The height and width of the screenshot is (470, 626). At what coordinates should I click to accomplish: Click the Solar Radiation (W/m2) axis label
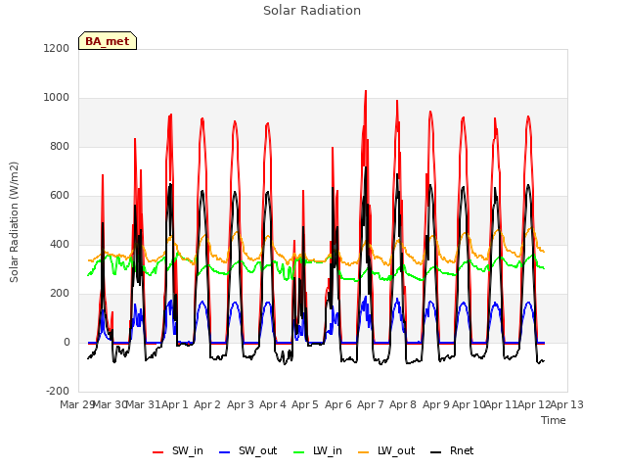(x=14, y=222)
